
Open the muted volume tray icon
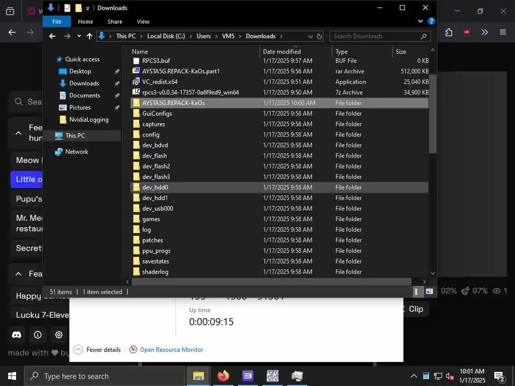coord(450,376)
